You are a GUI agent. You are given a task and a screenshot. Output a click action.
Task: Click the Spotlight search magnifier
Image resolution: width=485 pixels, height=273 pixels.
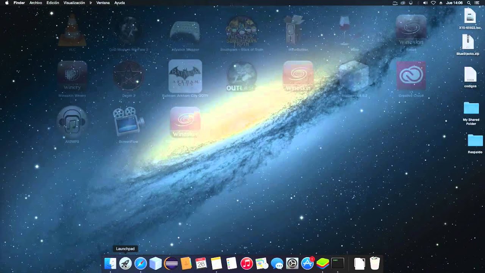469,3
